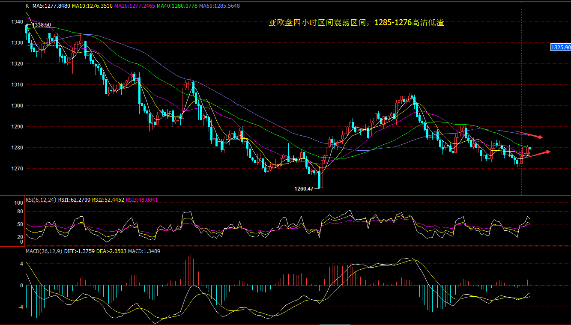The image size is (571, 325).
Task: Click the lower red upward-sloping arrow
Action: pos(537,154)
